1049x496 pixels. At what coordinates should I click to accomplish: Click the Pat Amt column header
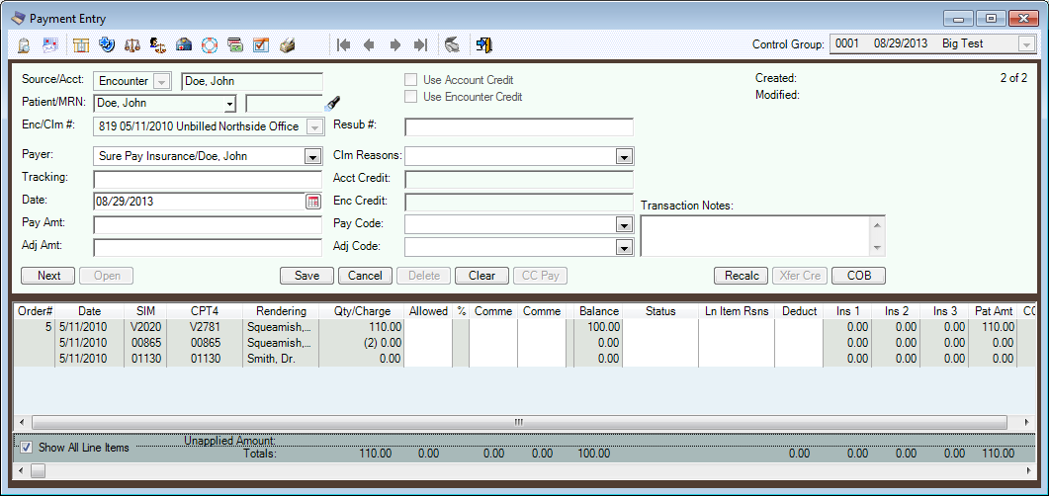coord(992,311)
